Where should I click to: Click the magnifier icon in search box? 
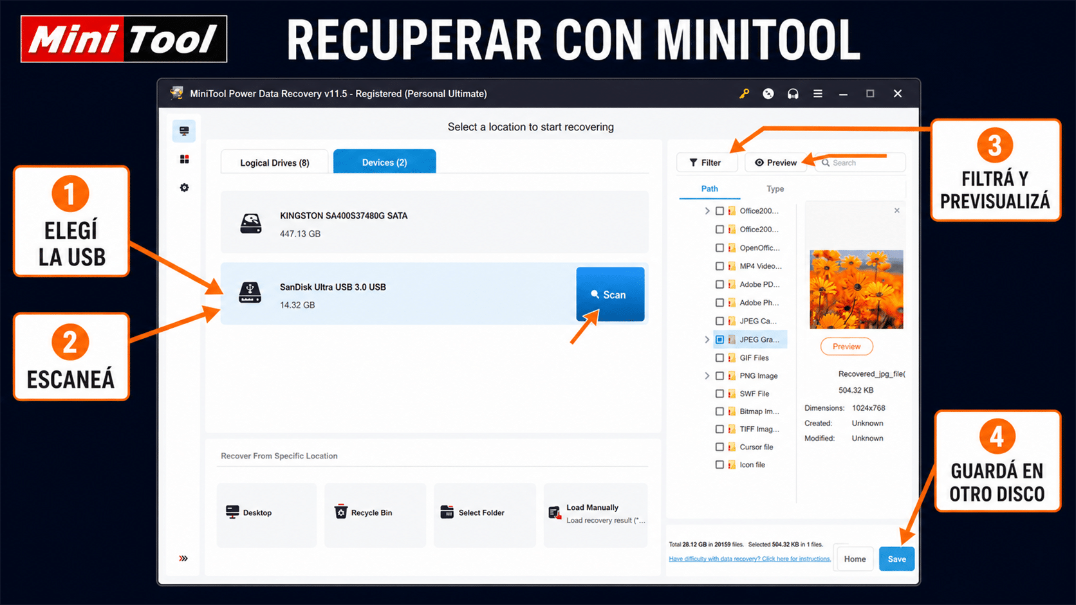tap(826, 163)
